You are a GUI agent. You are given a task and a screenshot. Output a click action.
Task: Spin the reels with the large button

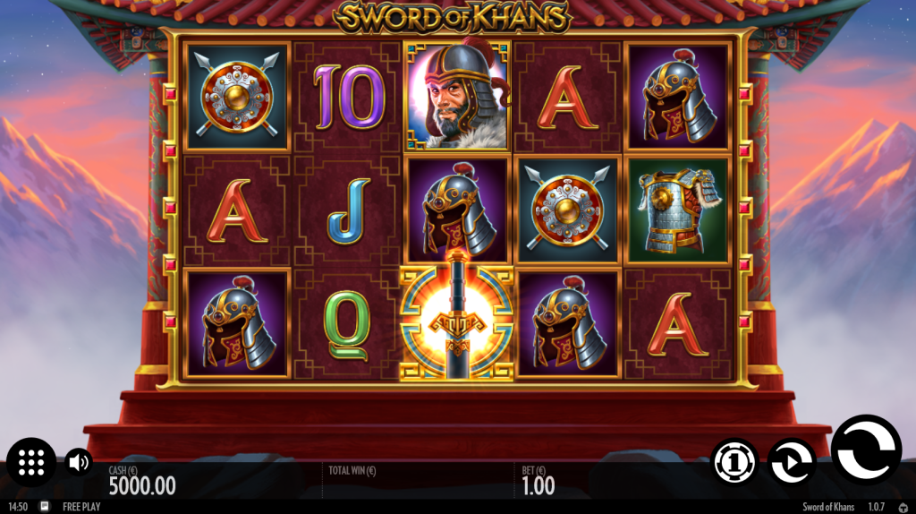point(866,450)
